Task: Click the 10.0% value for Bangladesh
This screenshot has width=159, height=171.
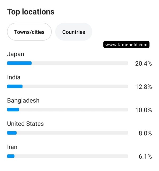Action: (143, 110)
